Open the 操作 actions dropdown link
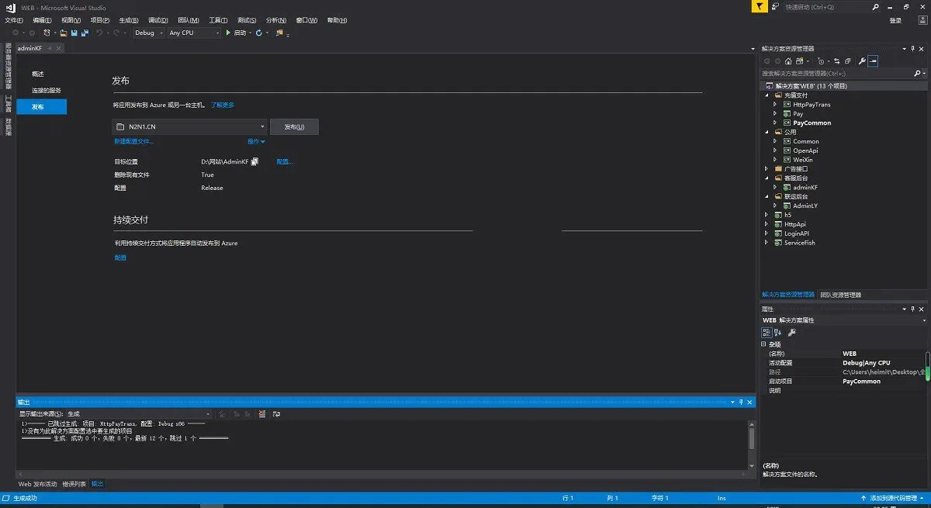The image size is (931, 508). [x=256, y=142]
